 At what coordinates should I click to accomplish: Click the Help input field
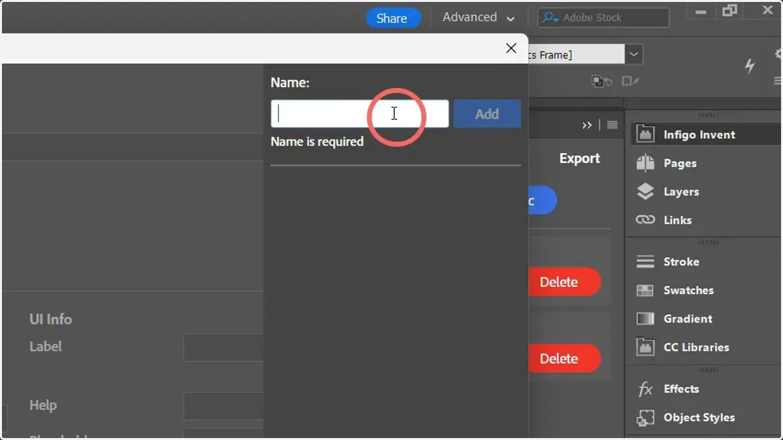click(224, 406)
